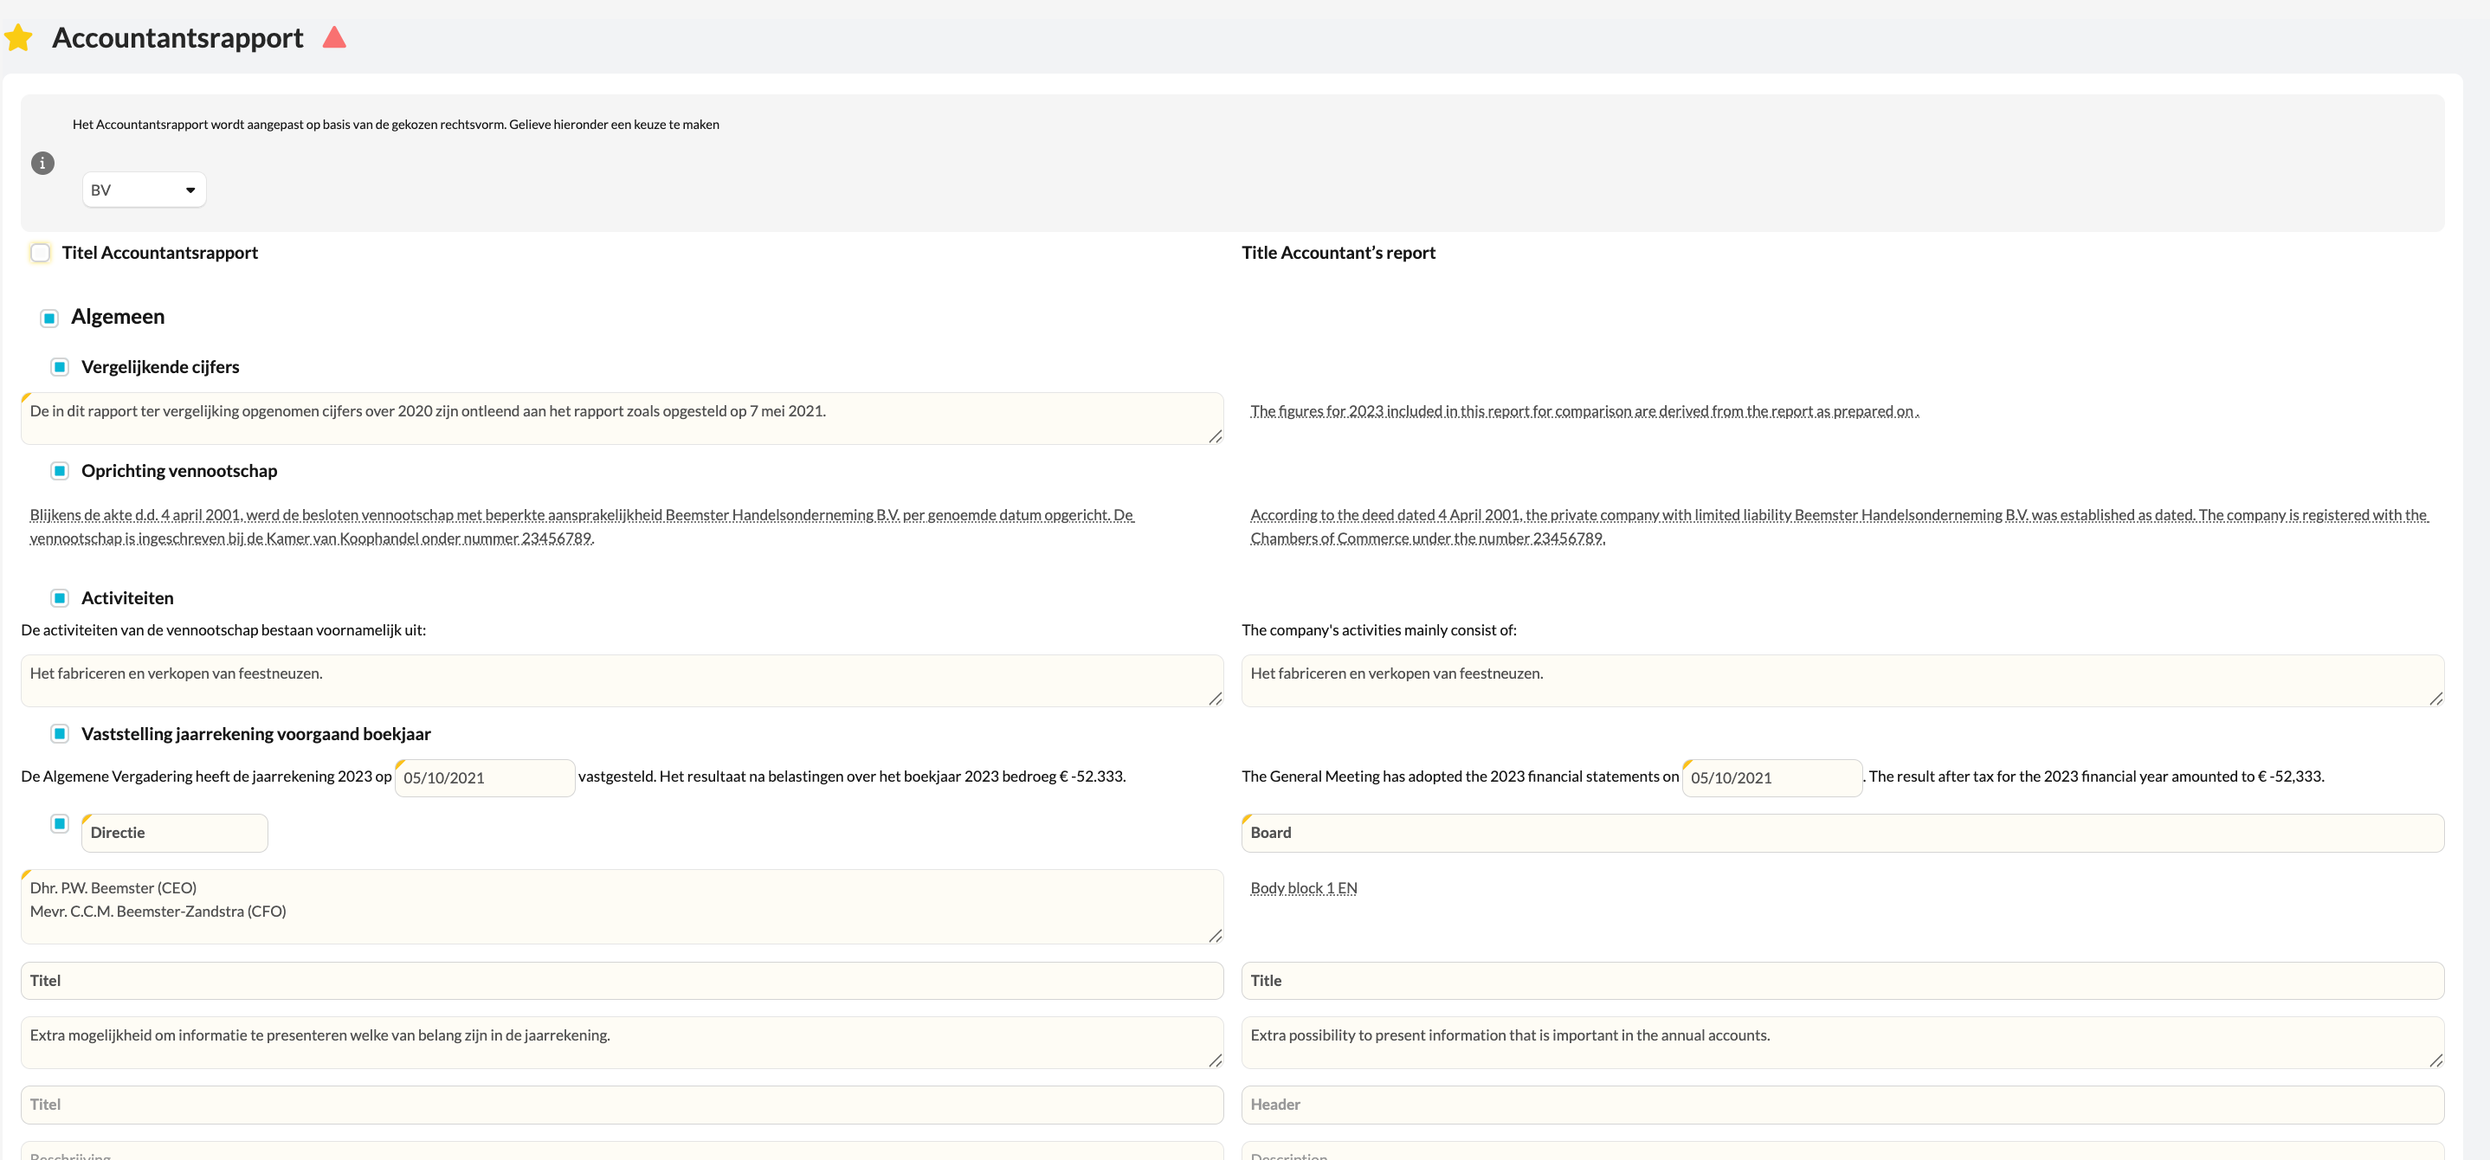Screen dimensions: 2490x1160
Task: Click the English comparative figures underlined text
Action: pos(1584,411)
